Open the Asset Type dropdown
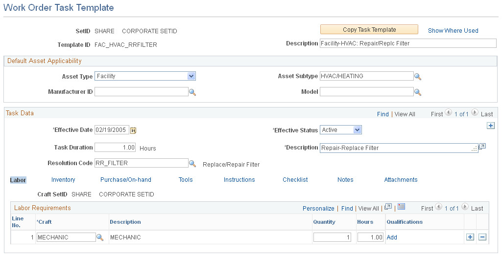The height and width of the screenshot is (257, 502). pyautogui.click(x=191, y=76)
